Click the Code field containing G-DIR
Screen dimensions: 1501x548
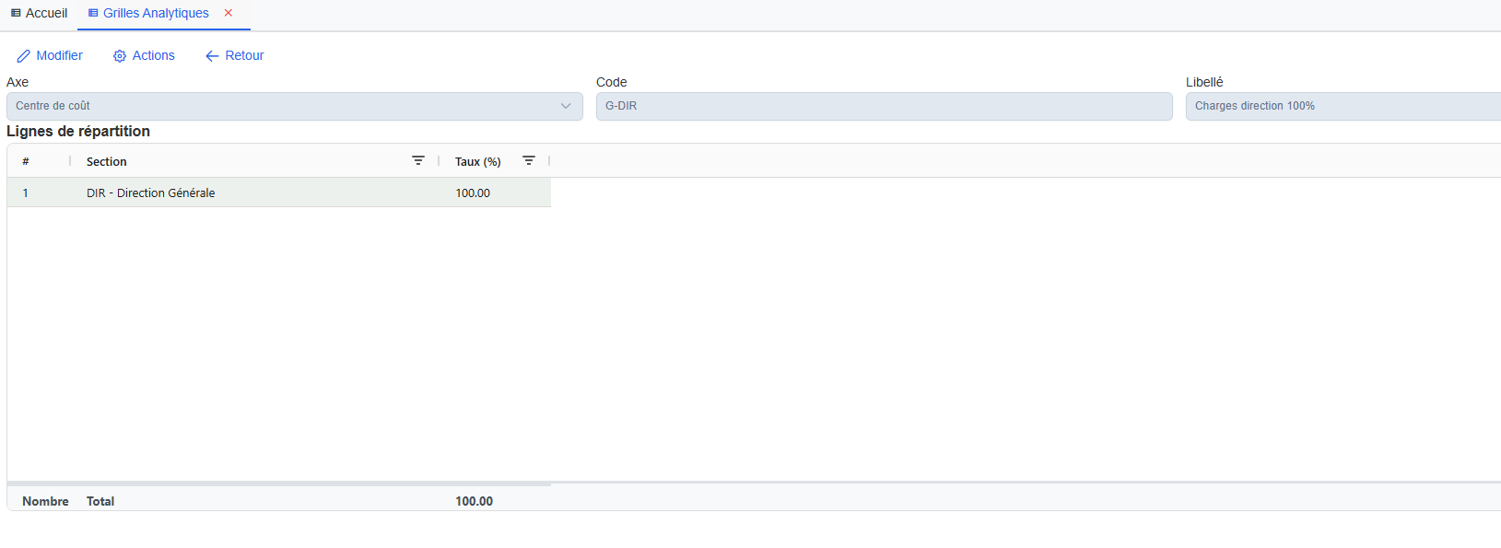(884, 106)
